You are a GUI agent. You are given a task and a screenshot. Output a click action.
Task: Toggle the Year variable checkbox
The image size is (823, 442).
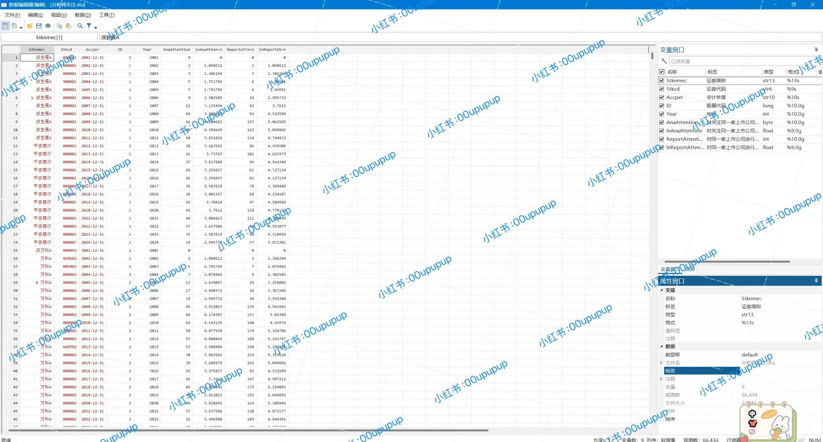click(661, 114)
